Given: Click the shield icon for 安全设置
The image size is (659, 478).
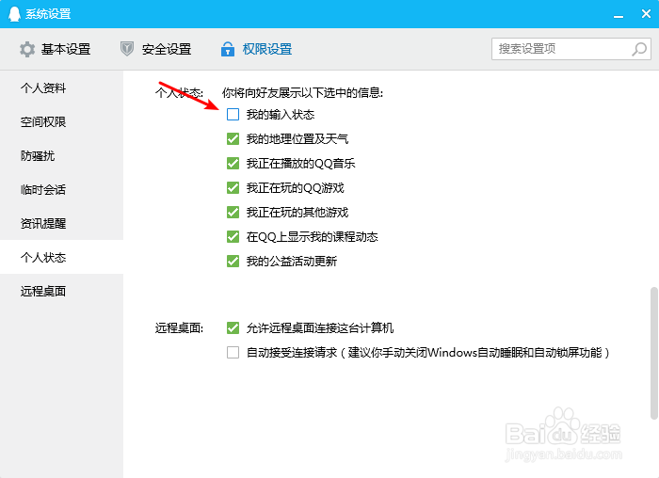Looking at the screenshot, I should [x=127, y=49].
